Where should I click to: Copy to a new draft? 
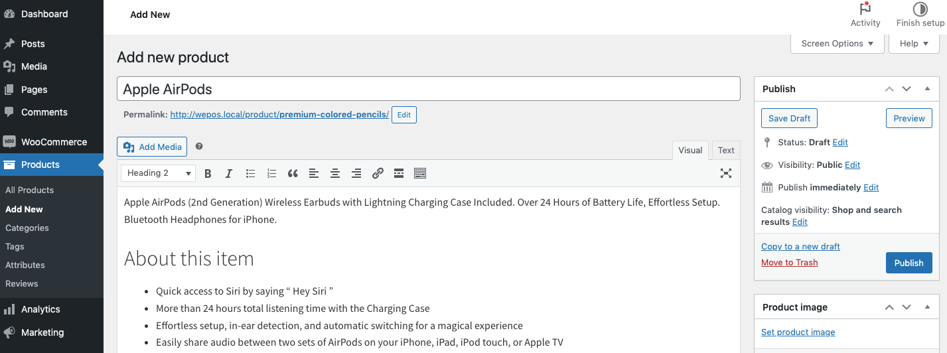pos(800,246)
